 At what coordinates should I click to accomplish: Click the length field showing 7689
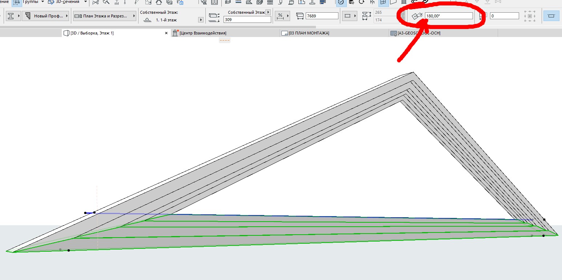[322, 16]
